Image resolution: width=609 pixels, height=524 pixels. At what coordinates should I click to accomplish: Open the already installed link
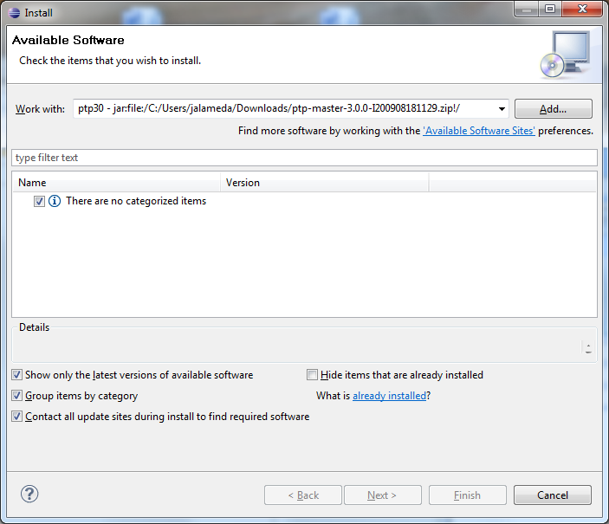click(x=389, y=396)
